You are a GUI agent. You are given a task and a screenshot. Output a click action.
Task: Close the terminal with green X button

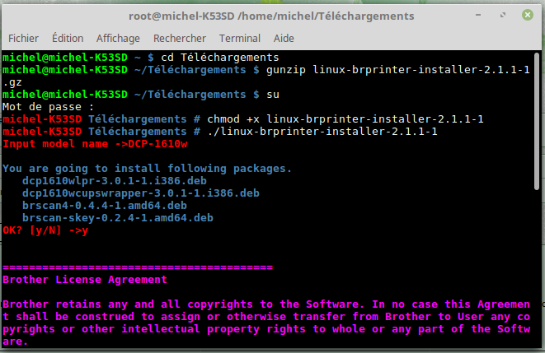coord(528,15)
